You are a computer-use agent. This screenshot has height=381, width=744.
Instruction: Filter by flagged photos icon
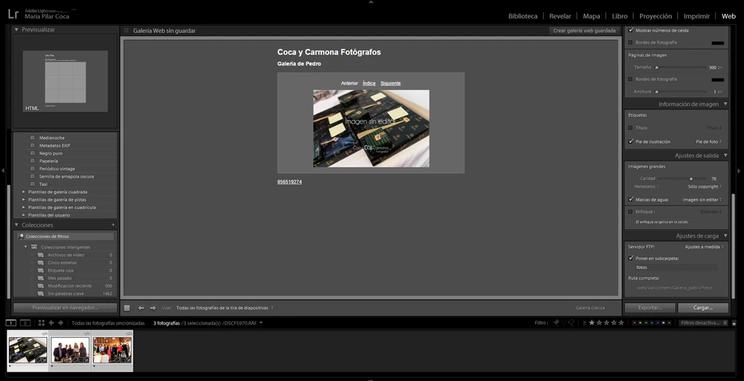pyautogui.click(x=556, y=323)
